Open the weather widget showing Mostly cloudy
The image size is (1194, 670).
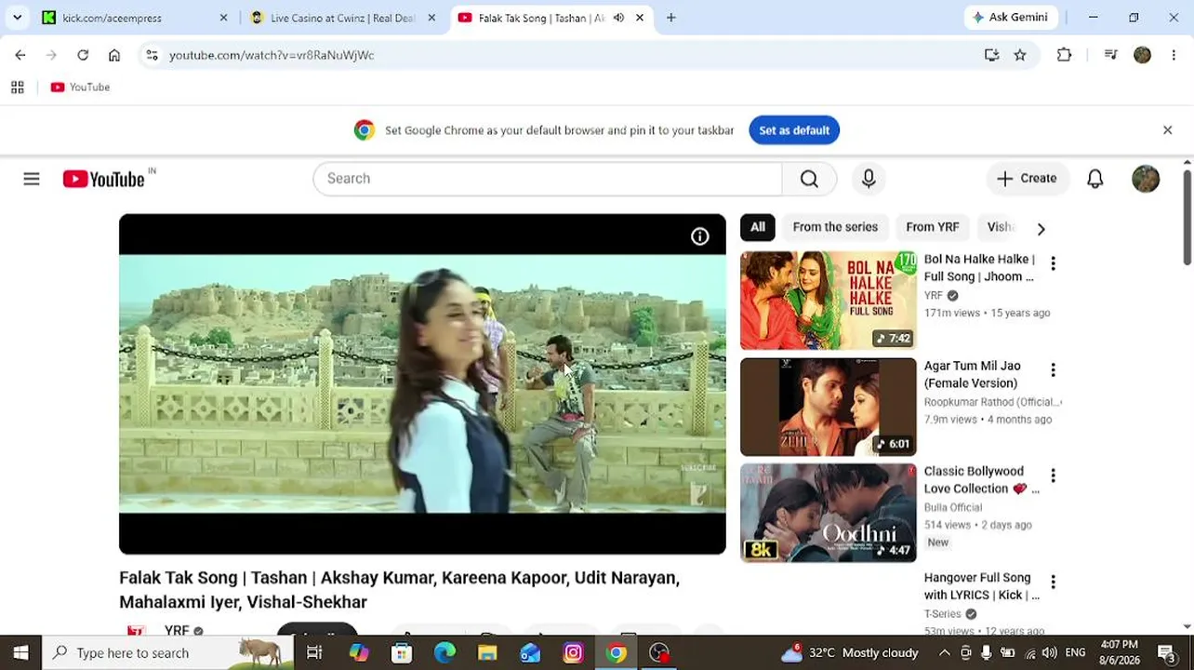point(849,653)
